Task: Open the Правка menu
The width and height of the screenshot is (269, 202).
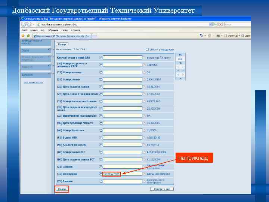Action: click(x=34, y=30)
